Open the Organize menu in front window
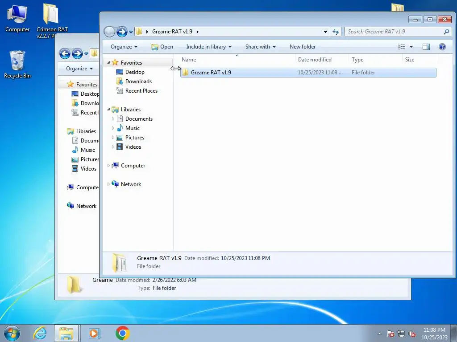457x342 pixels. 124,46
